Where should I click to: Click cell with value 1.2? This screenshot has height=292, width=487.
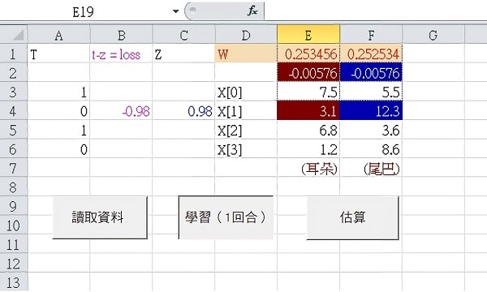(x=308, y=149)
